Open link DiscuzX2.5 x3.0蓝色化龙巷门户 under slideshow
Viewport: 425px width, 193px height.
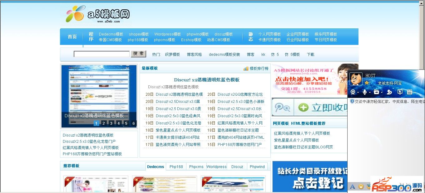pos(89,142)
